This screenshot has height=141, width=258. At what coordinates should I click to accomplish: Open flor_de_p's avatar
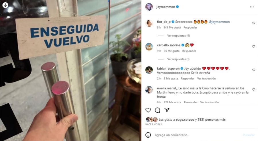[149, 23]
